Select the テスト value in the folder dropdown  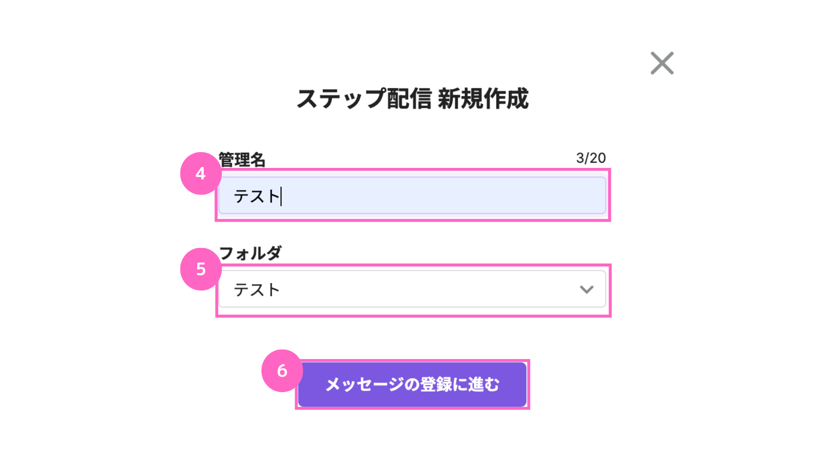[257, 290]
